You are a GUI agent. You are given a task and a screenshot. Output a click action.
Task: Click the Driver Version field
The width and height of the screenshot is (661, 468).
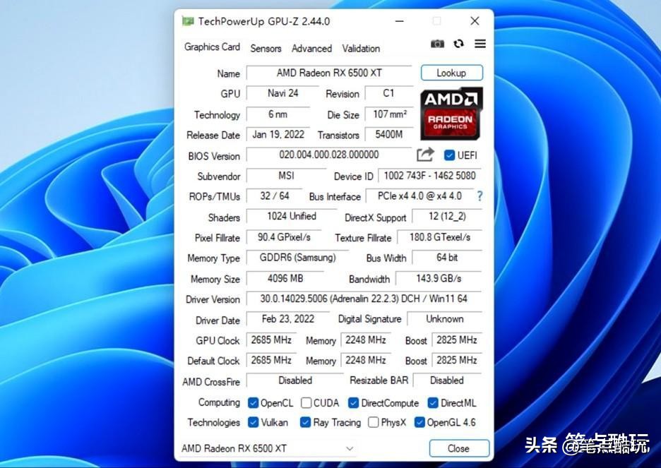point(364,299)
